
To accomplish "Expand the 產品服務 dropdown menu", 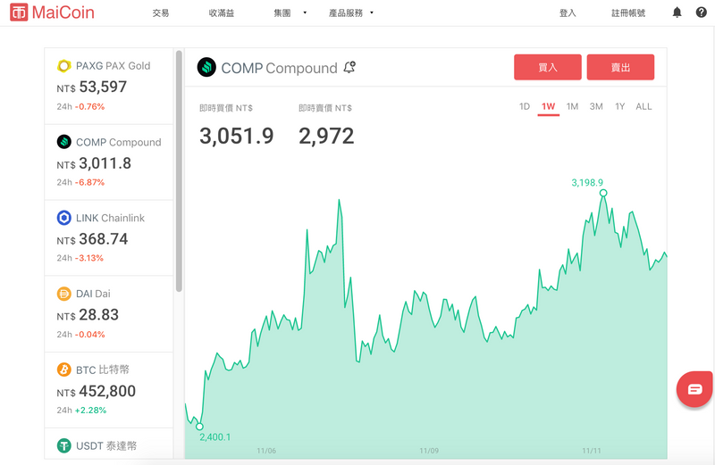I will tap(351, 12).
